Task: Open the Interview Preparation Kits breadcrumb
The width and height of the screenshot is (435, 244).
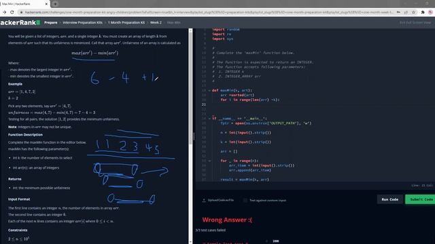Action: point(82,22)
